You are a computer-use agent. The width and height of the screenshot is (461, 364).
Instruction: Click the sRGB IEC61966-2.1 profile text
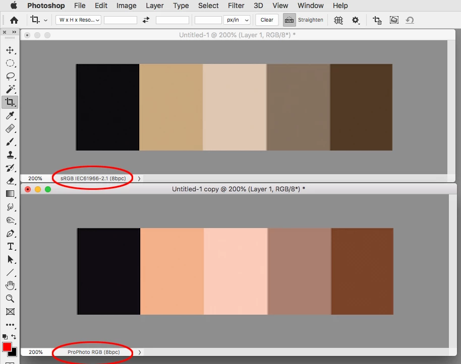[93, 179]
